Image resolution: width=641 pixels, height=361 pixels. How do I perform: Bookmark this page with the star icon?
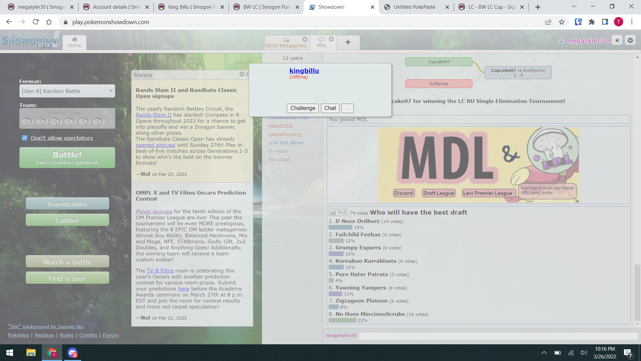tap(562, 22)
